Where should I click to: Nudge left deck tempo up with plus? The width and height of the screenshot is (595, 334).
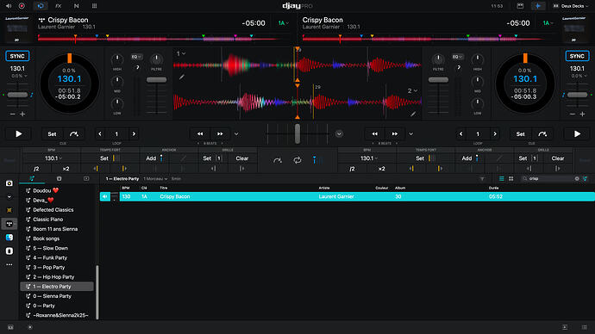click(22, 114)
